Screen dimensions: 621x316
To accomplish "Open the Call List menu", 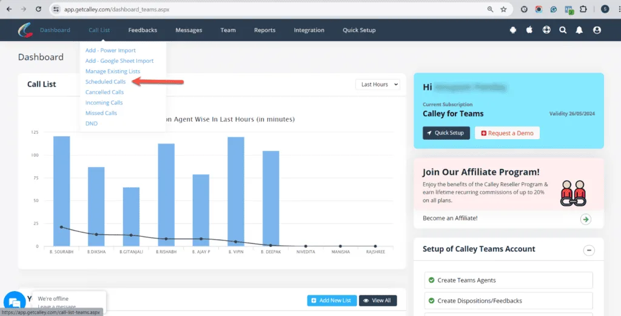I will coord(99,30).
